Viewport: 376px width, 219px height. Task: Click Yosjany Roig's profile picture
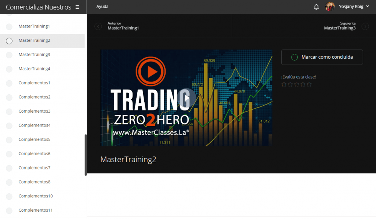coord(330,6)
